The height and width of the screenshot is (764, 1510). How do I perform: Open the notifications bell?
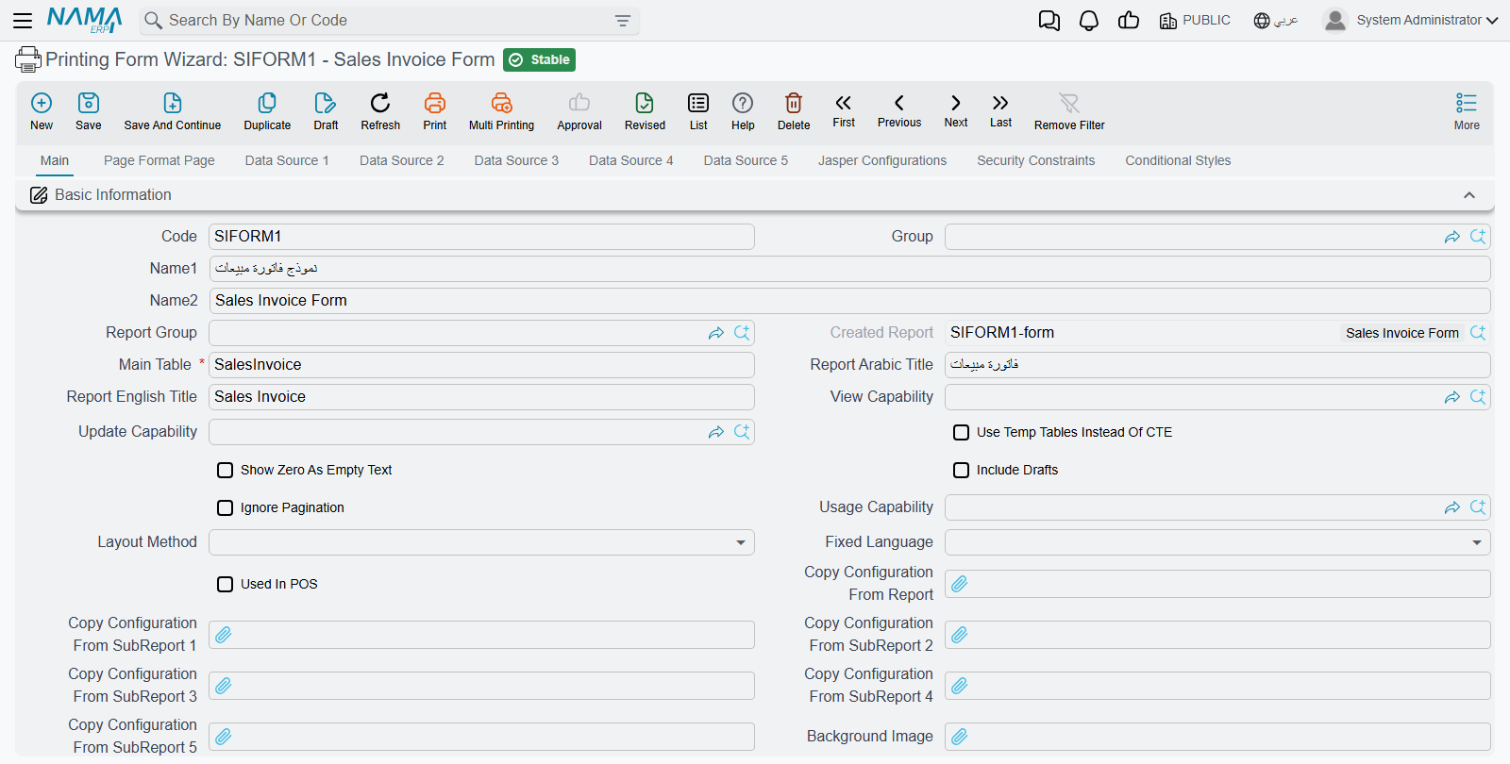tap(1089, 21)
